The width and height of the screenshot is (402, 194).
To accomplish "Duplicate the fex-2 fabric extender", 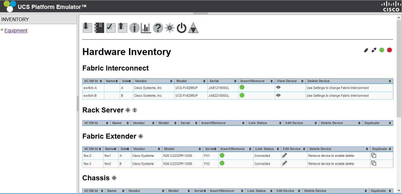I will pos(374,155).
